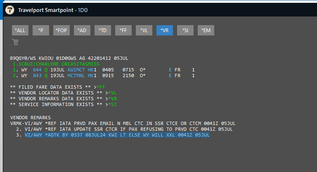The height and width of the screenshot is (172, 317).
Task: Click departure time 0915 on segment 2
Action: click(108, 75)
